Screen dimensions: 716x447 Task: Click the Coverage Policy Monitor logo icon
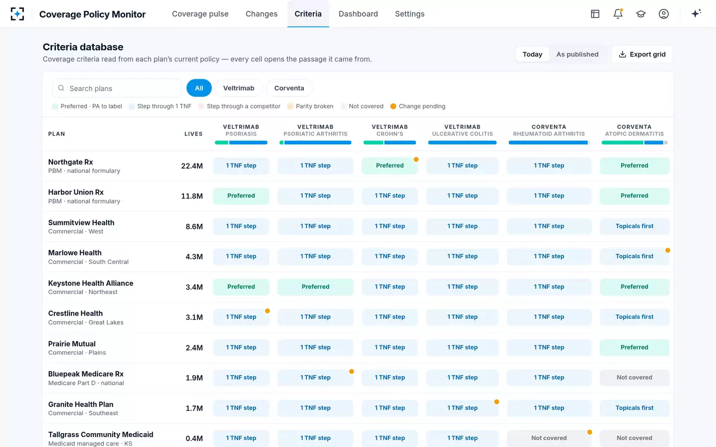click(x=17, y=14)
